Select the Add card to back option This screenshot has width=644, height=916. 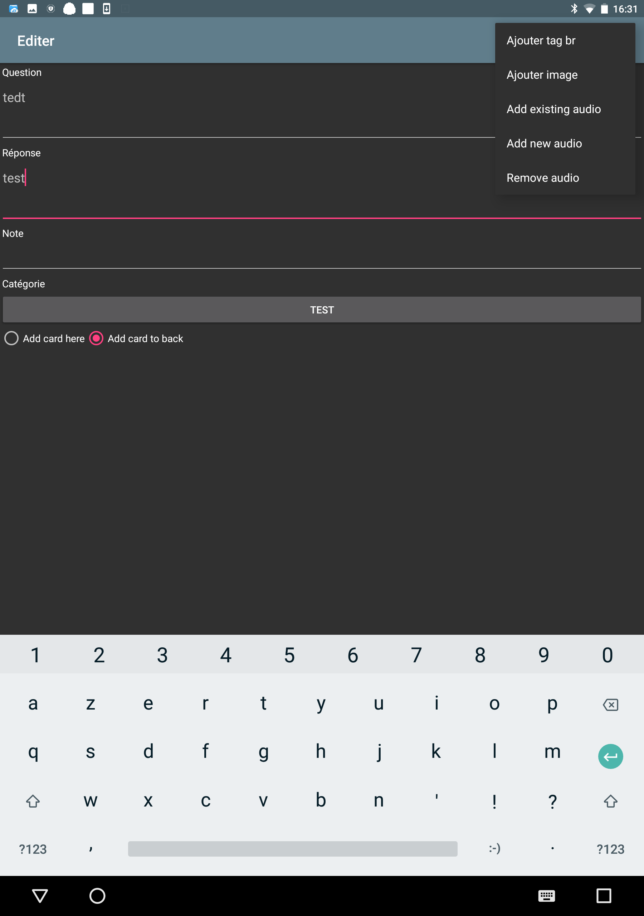tap(136, 338)
